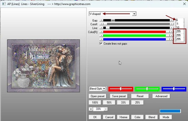The height and width of the screenshot is (121, 188).
Task: Set preview zoom to 50%
Action: 109,102
